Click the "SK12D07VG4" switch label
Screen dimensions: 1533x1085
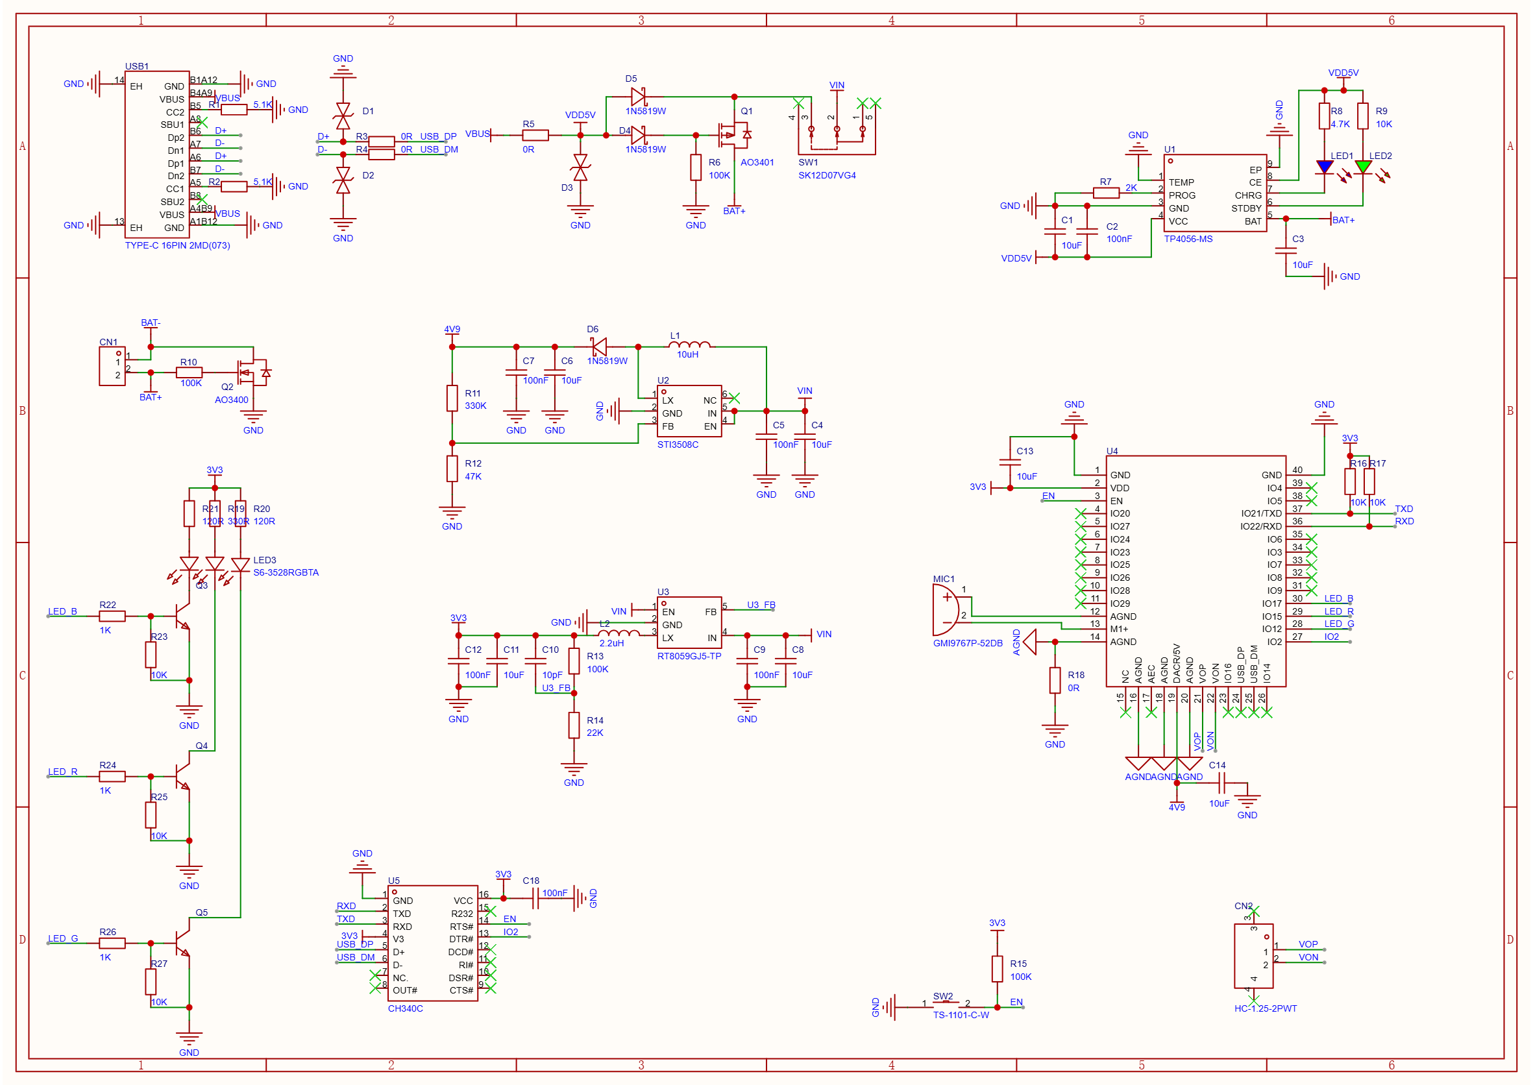(x=827, y=175)
